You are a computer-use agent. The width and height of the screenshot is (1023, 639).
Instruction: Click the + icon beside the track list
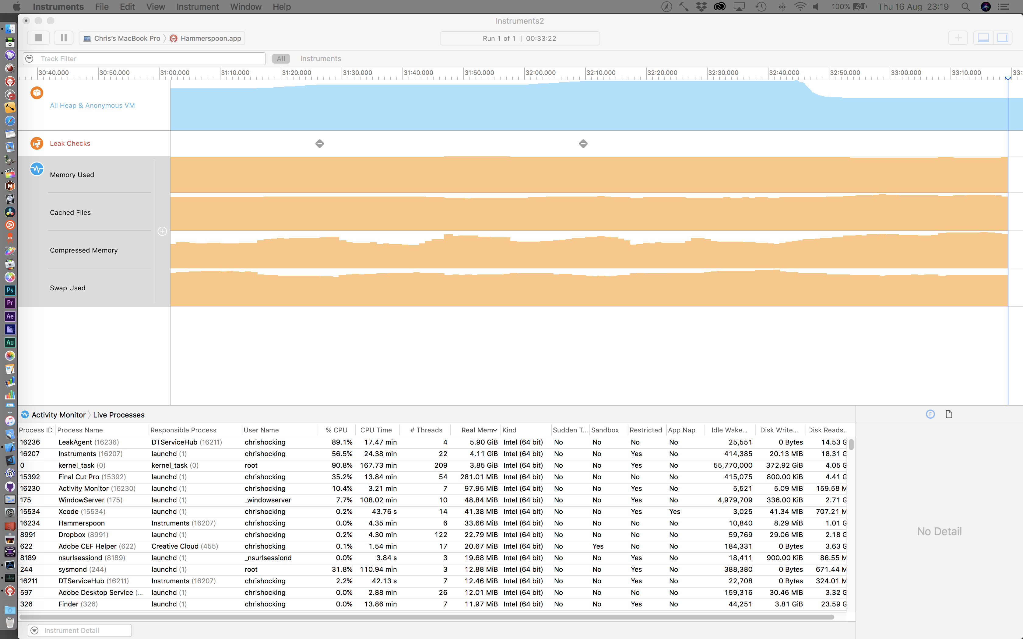coord(162,231)
